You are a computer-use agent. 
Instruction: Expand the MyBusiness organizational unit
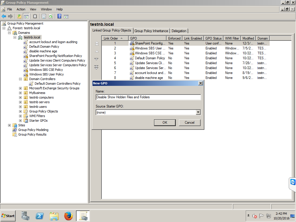[x=20, y=93]
